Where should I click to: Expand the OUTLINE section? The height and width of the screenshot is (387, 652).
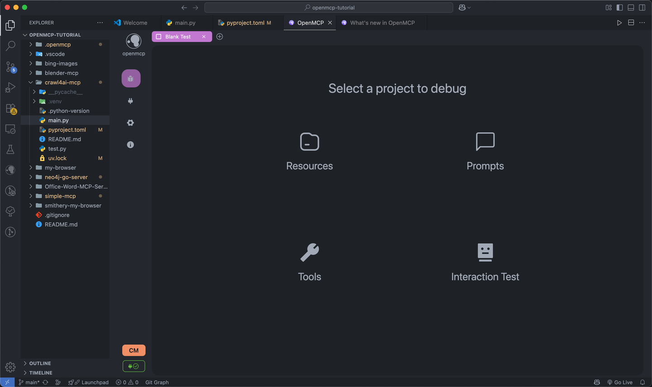point(65,363)
